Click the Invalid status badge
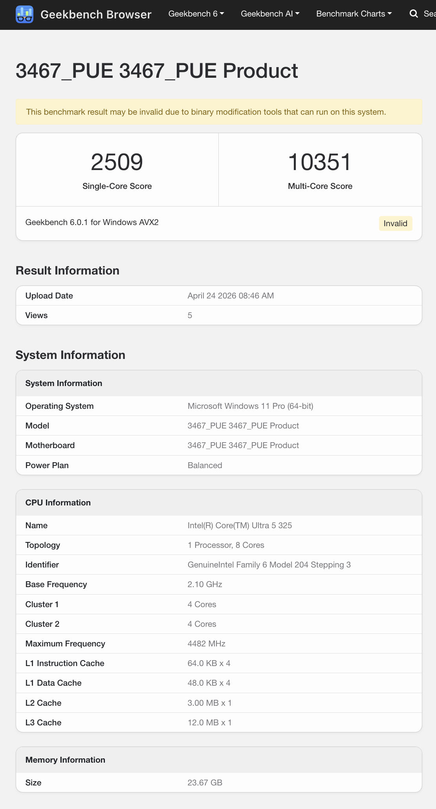 [395, 223]
